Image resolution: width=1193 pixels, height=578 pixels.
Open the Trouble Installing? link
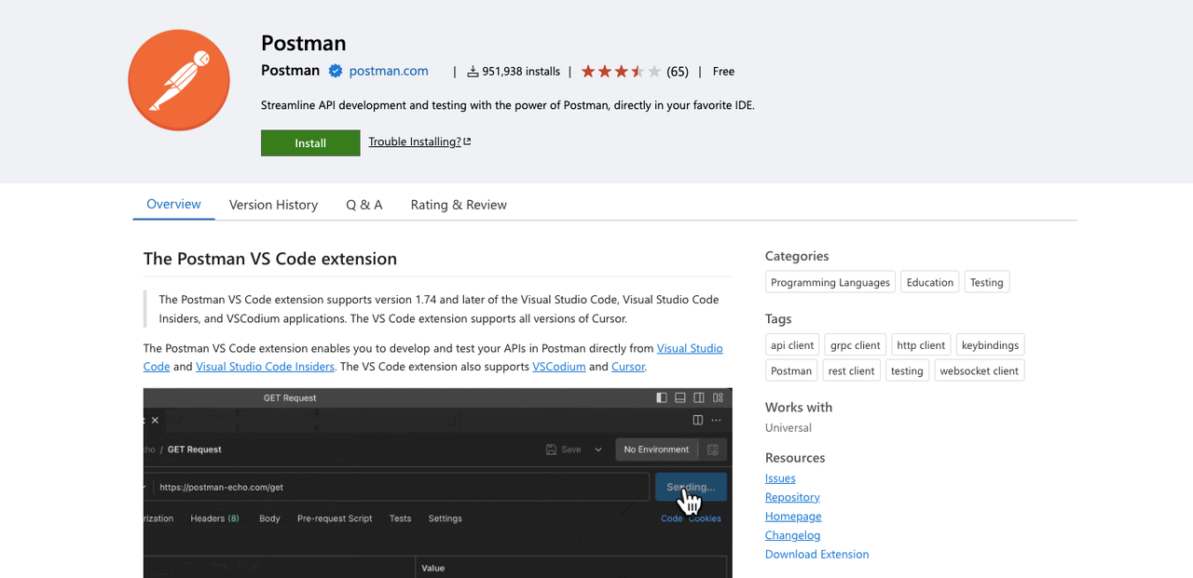pos(415,141)
